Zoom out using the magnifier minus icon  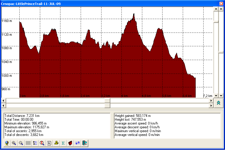21,143
